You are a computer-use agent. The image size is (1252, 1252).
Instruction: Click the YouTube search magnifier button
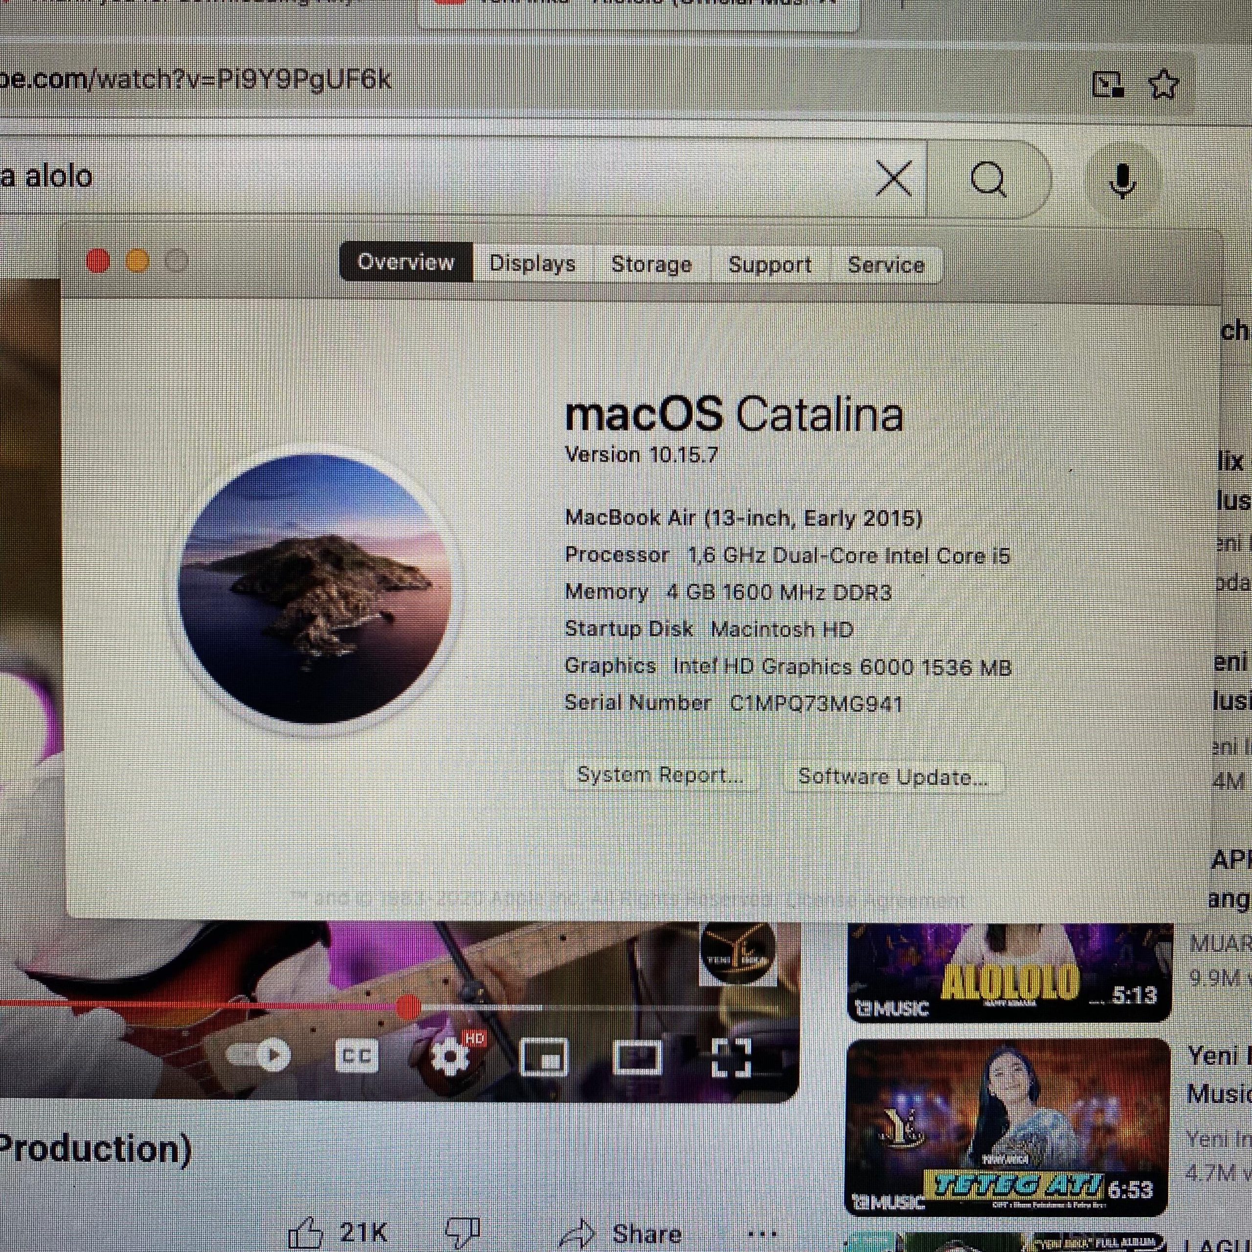988,178
